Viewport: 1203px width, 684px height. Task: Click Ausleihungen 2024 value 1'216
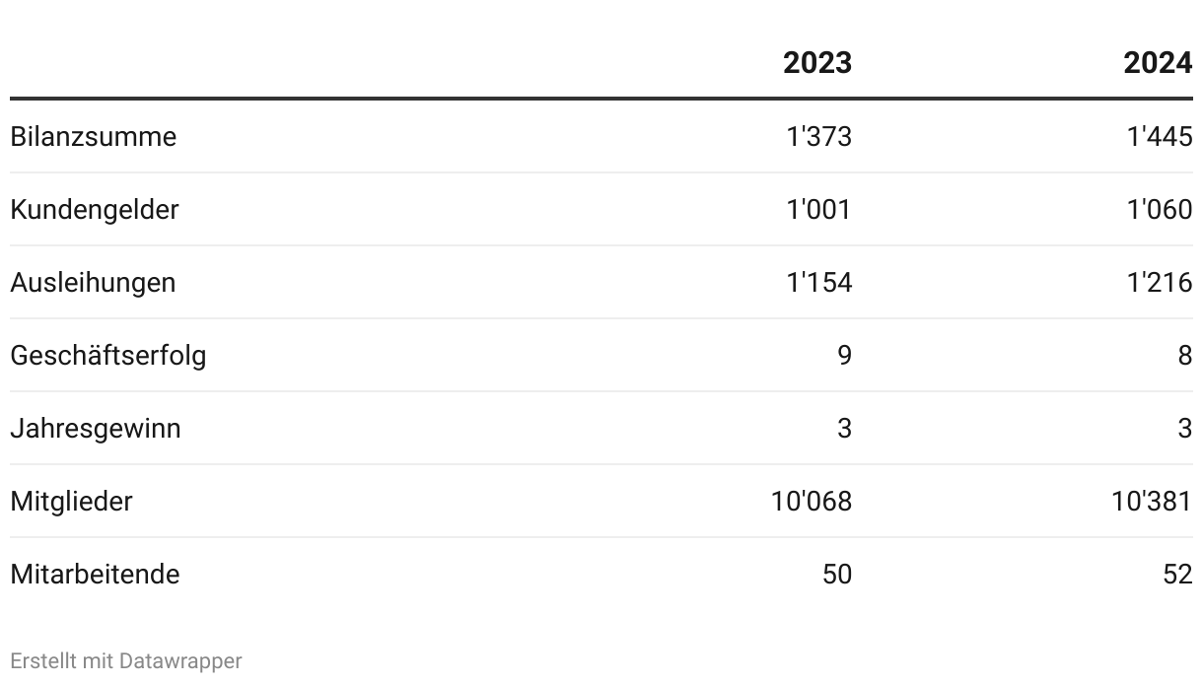[x=1160, y=283]
